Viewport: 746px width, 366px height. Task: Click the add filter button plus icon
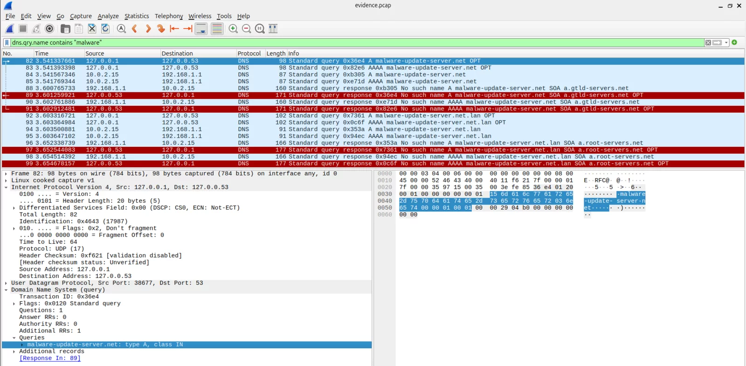coord(734,42)
